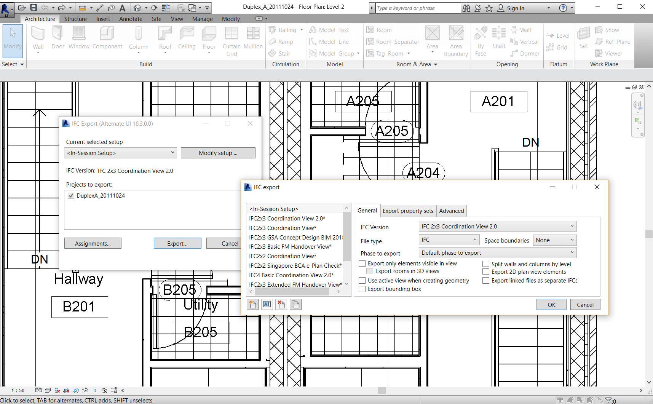
Task: Rename the selected IFC export setup
Action: (x=267, y=304)
